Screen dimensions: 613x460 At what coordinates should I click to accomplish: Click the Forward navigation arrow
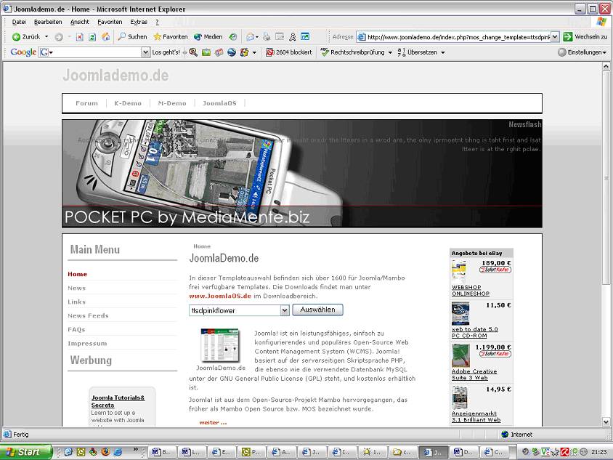point(59,37)
